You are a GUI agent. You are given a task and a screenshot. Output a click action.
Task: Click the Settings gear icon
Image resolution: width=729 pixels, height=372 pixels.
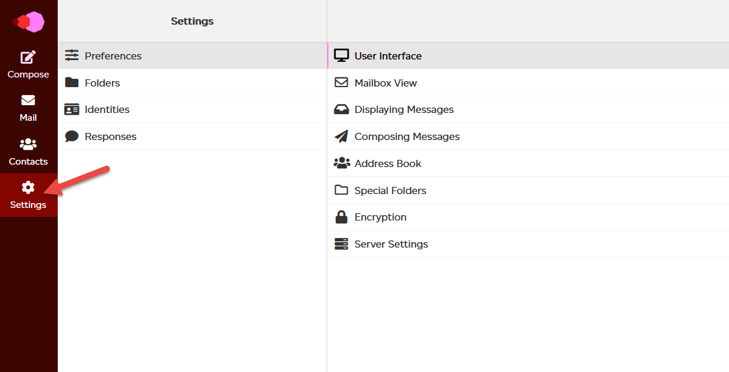click(x=28, y=188)
